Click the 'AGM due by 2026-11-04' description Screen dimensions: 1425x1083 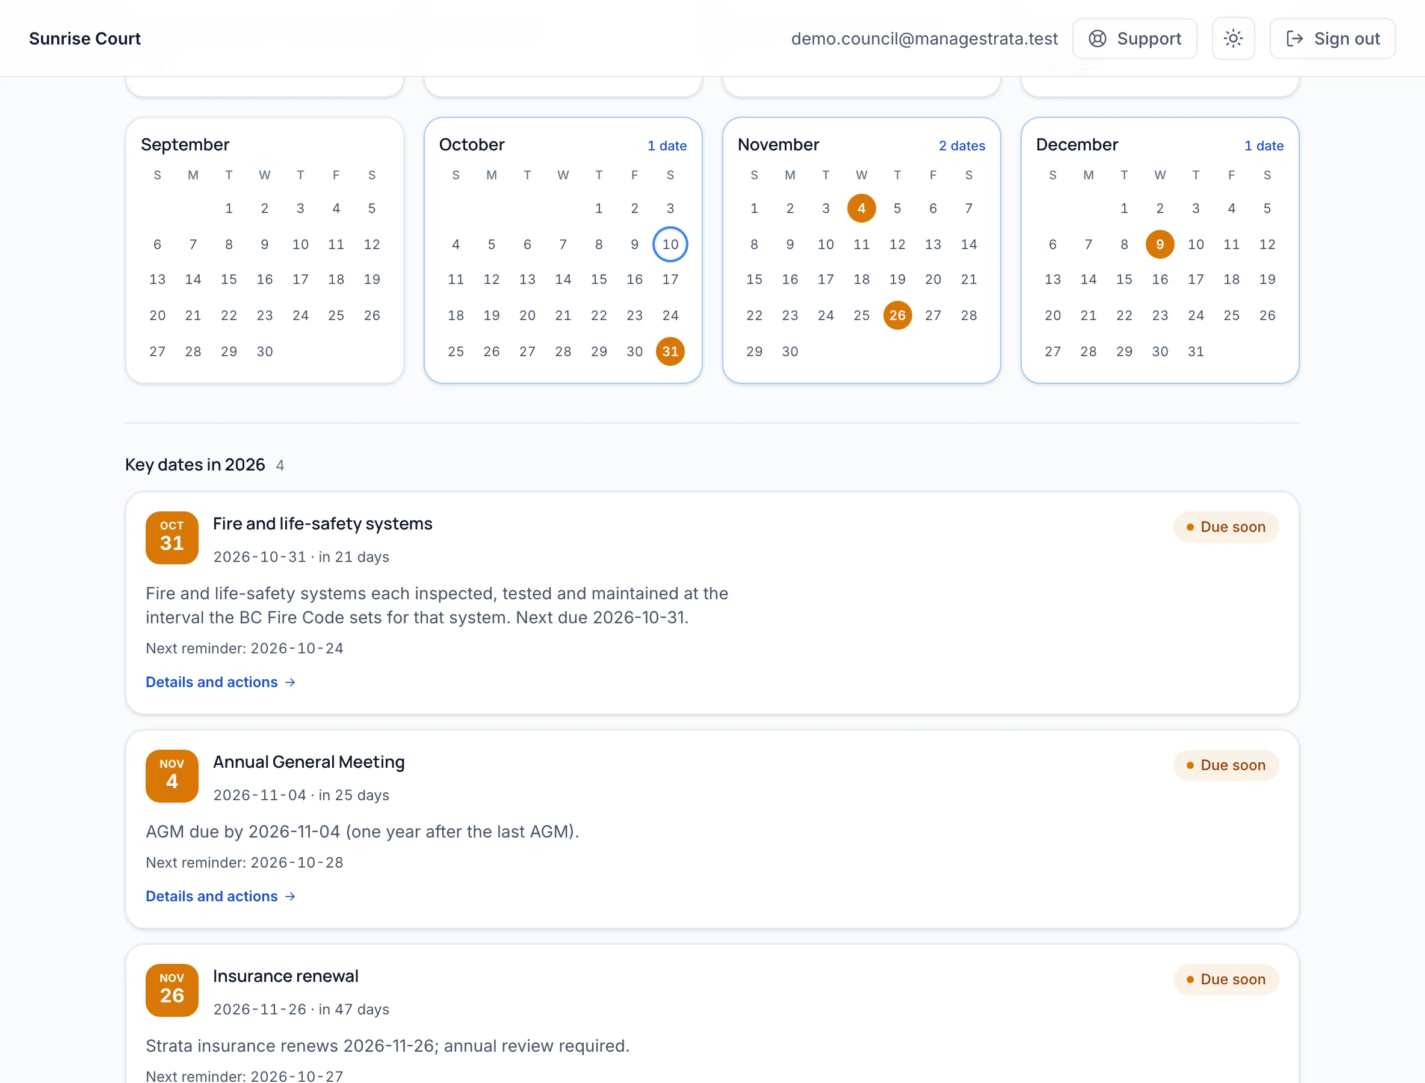point(362,832)
